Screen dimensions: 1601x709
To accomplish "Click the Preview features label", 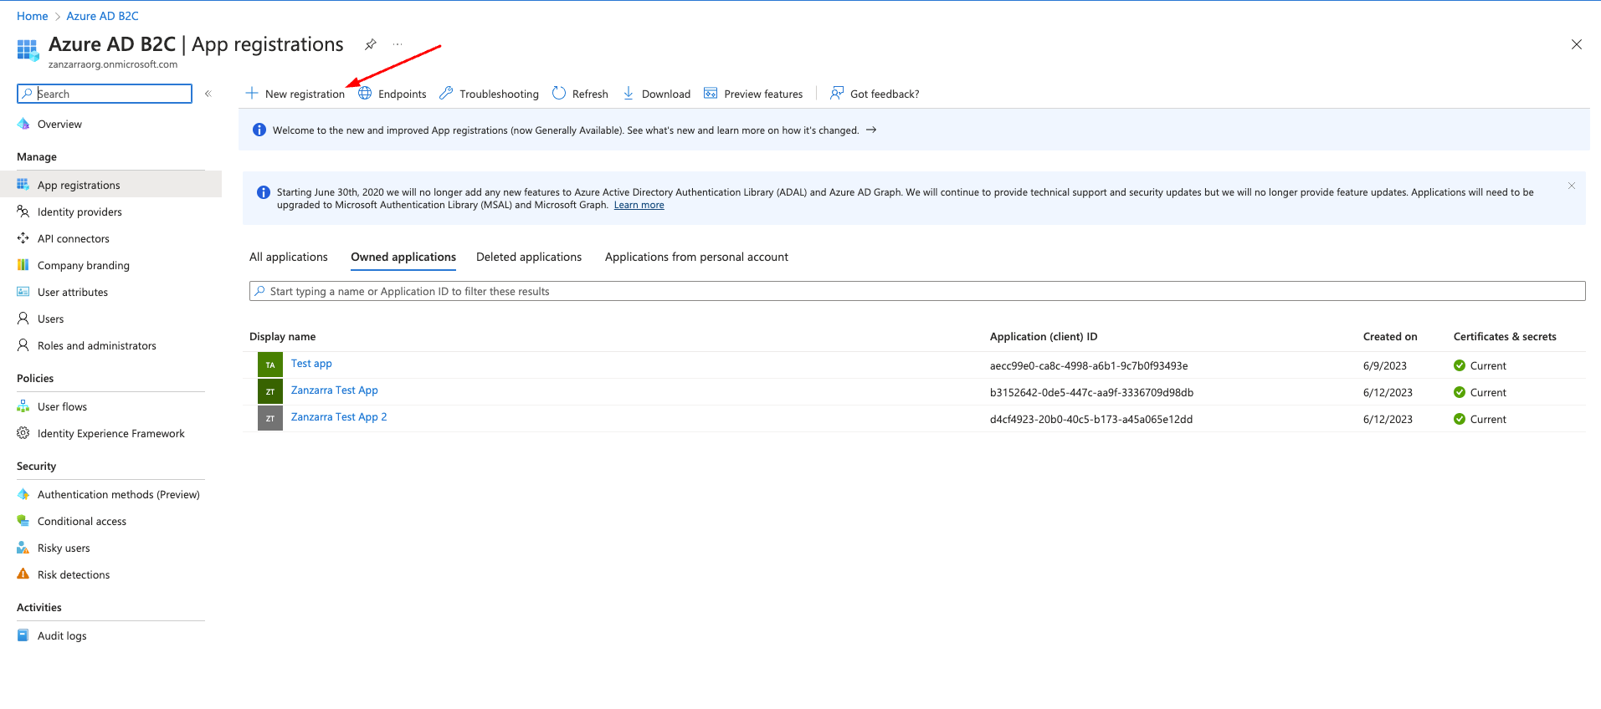I will point(763,94).
